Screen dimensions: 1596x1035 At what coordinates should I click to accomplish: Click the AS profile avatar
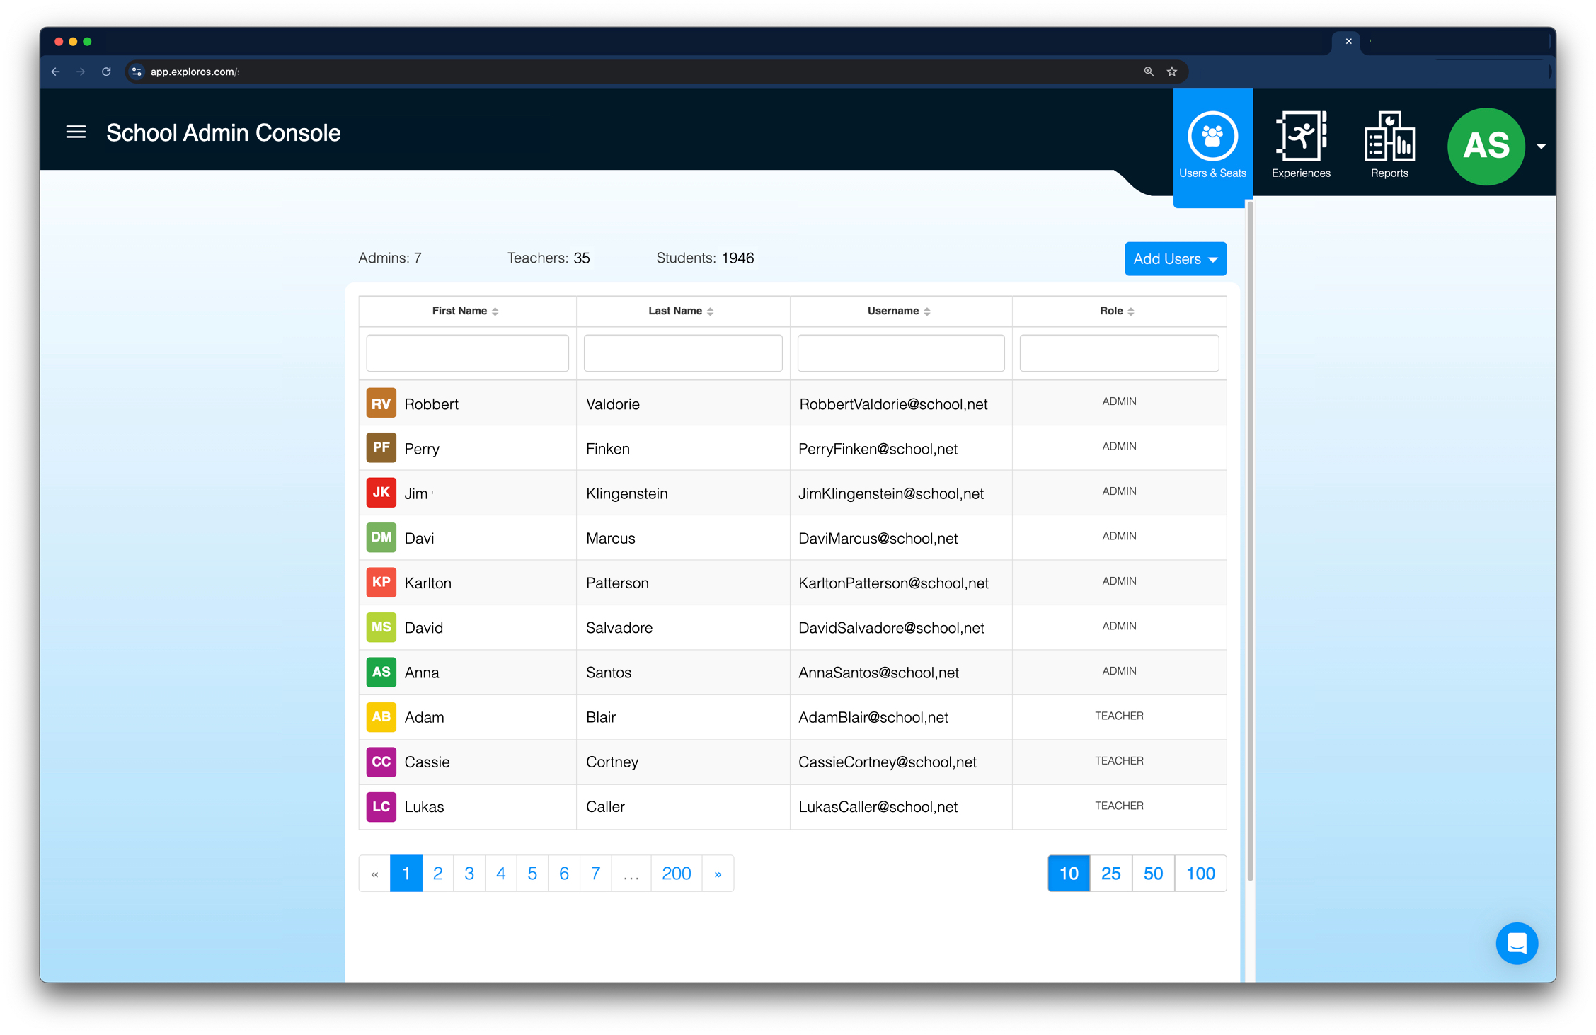pyautogui.click(x=1485, y=147)
